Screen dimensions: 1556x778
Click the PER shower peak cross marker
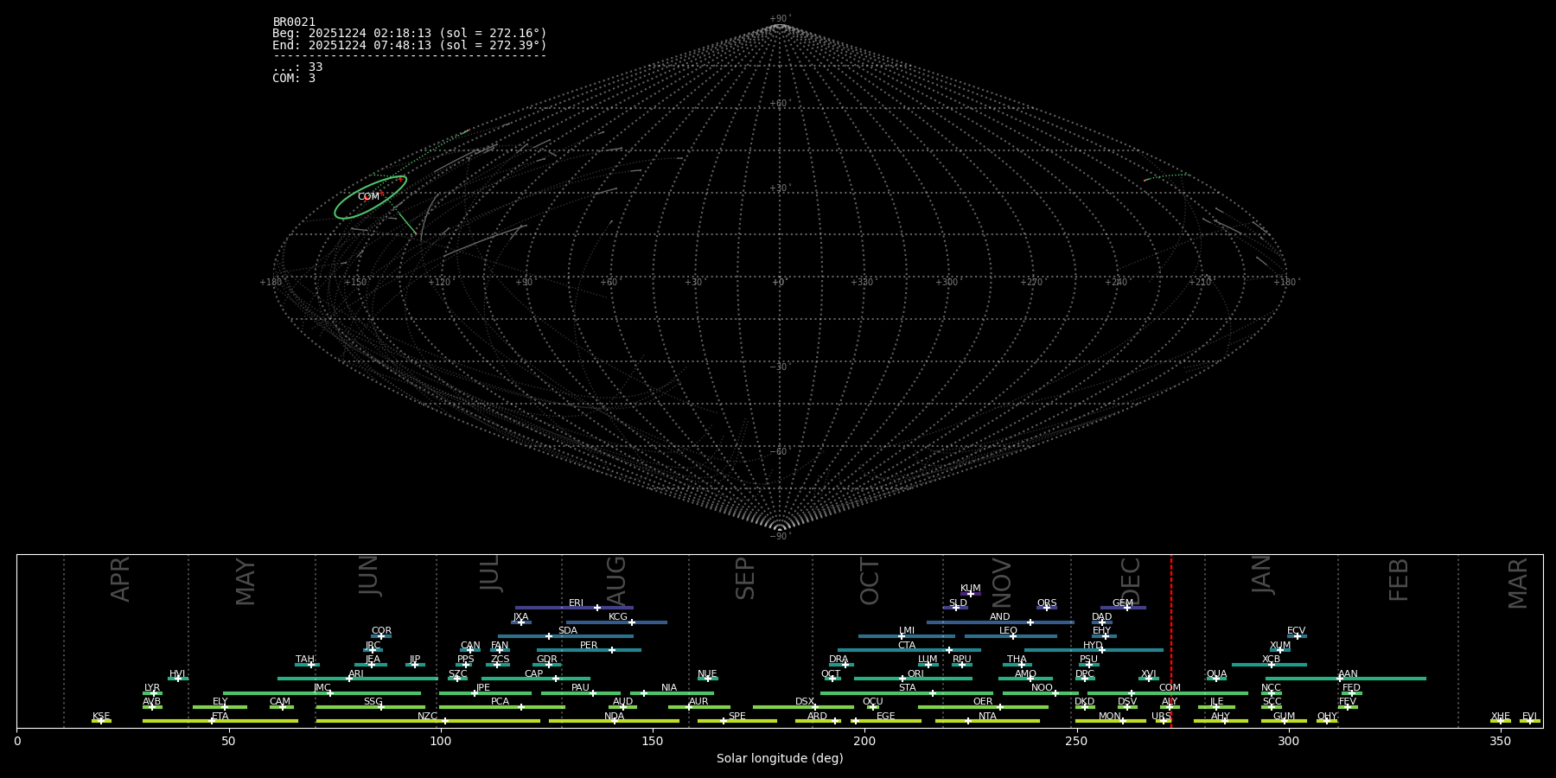[612, 650]
